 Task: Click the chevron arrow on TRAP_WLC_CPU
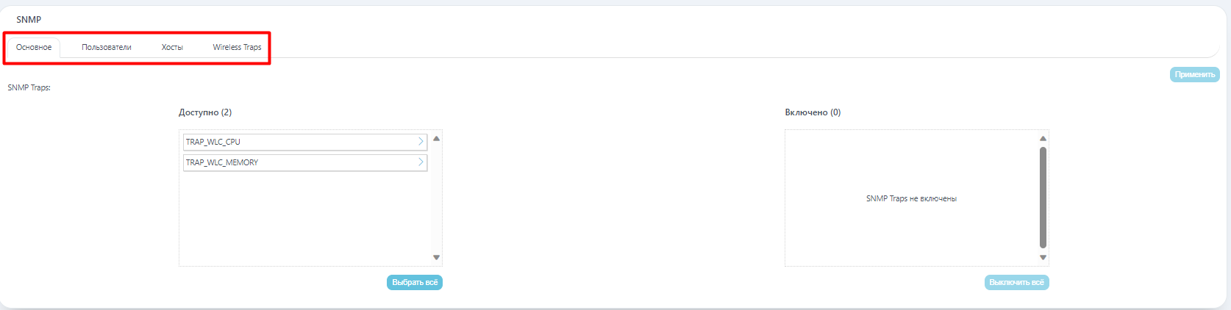coord(421,142)
